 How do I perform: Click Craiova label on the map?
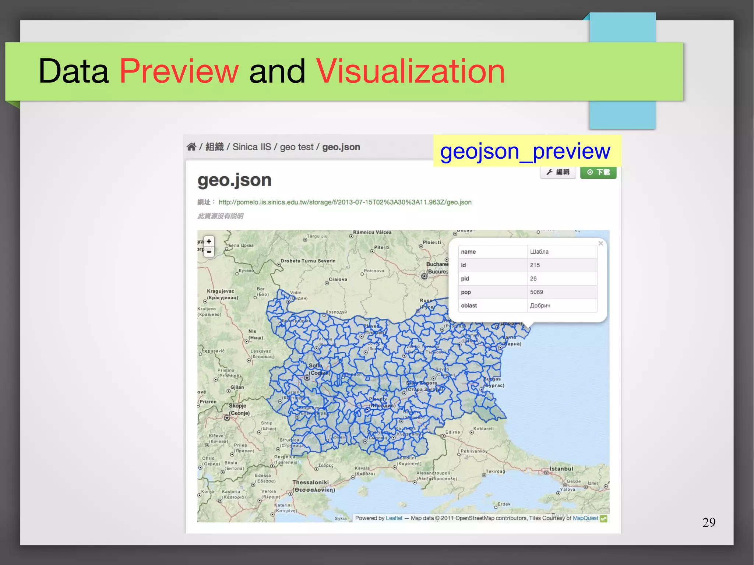click(338, 279)
